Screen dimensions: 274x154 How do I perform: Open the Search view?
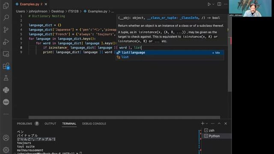point(6,18)
